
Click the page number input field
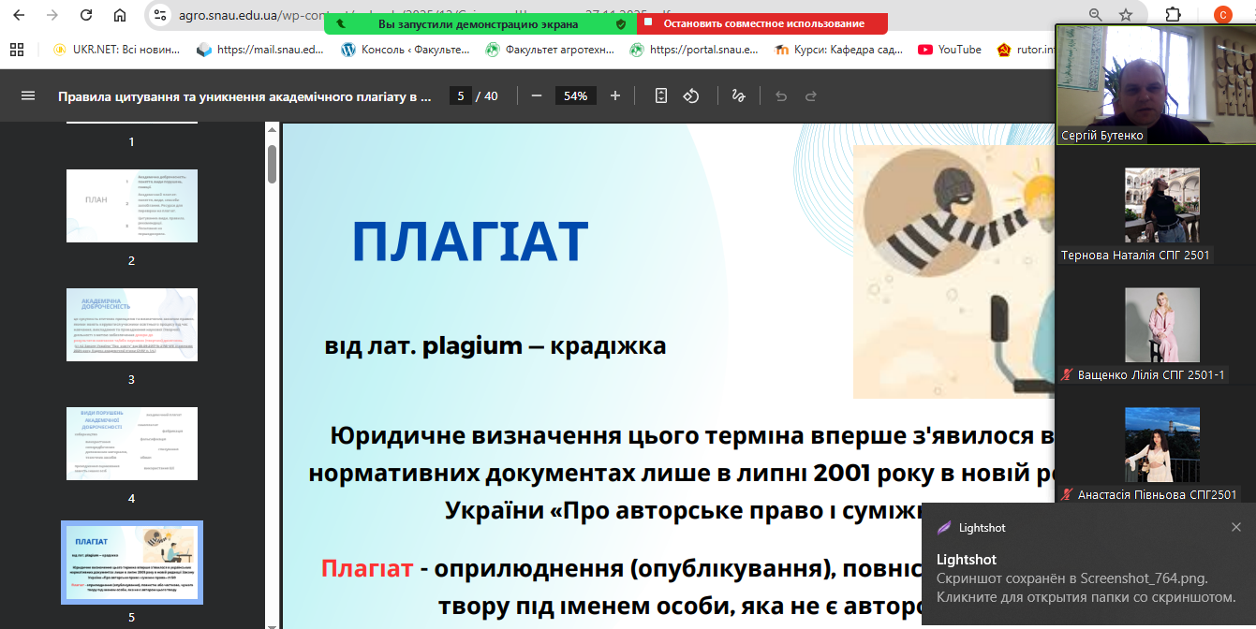[x=459, y=95]
